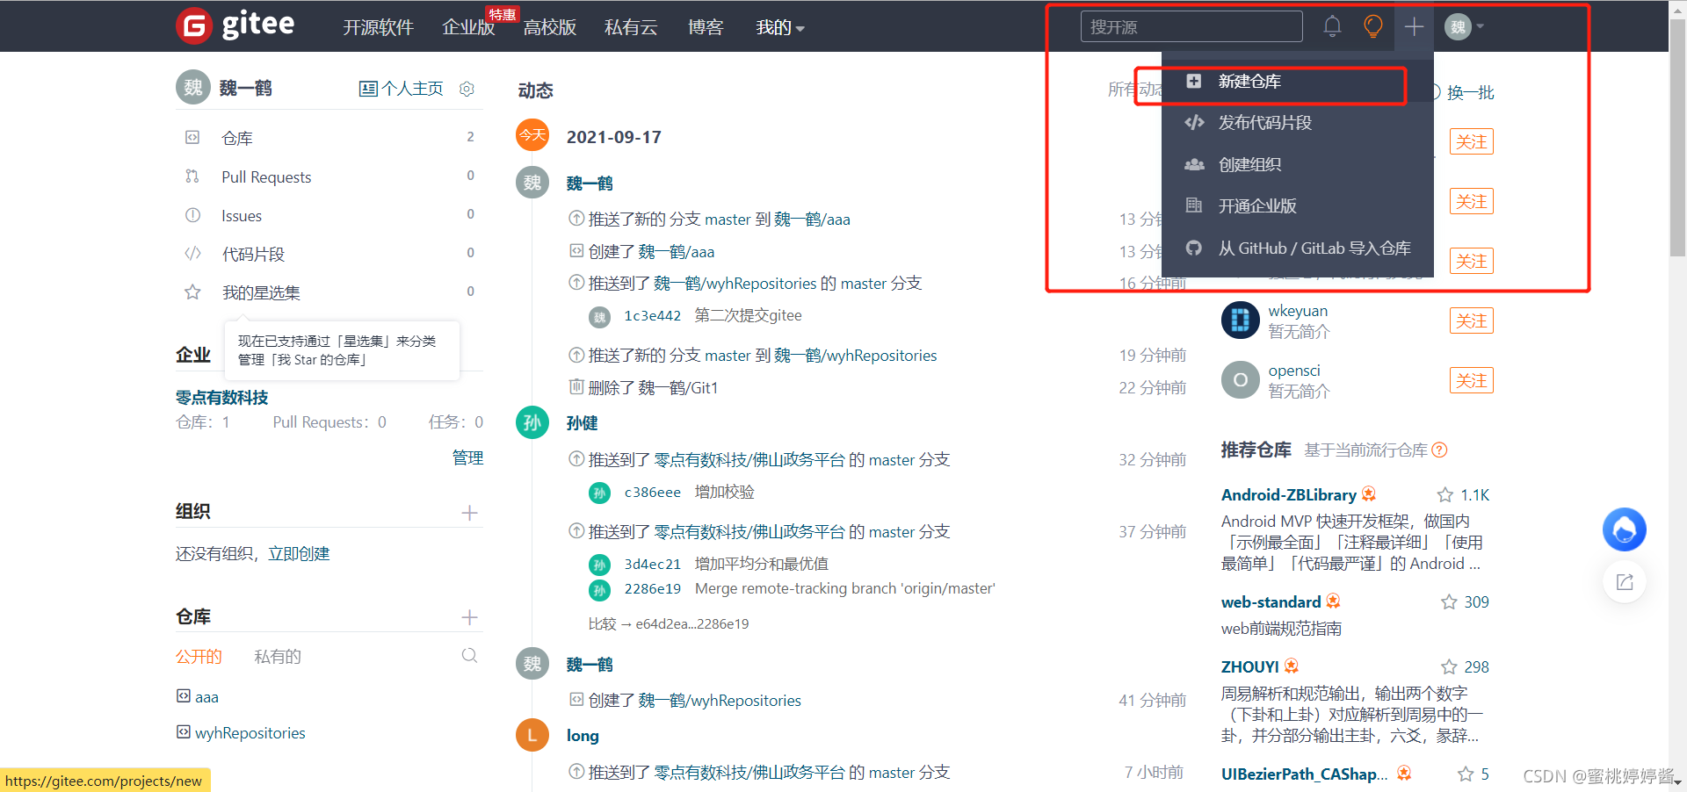Click the Gitee logo in the header
The height and width of the screenshot is (792, 1687).
click(x=235, y=25)
